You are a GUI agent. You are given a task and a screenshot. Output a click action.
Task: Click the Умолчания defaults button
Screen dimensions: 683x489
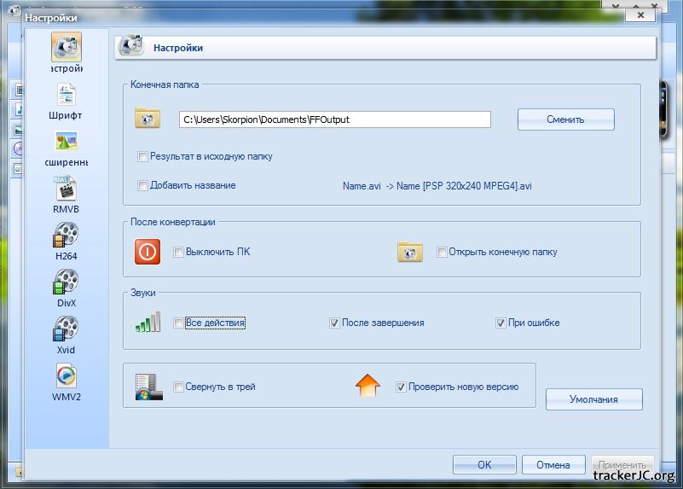tap(593, 399)
